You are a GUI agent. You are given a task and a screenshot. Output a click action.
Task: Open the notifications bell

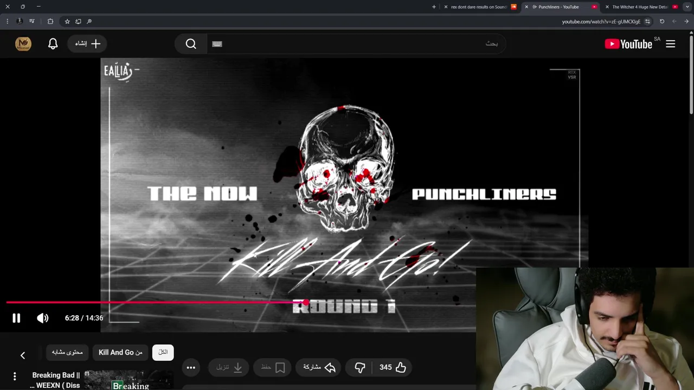[53, 44]
